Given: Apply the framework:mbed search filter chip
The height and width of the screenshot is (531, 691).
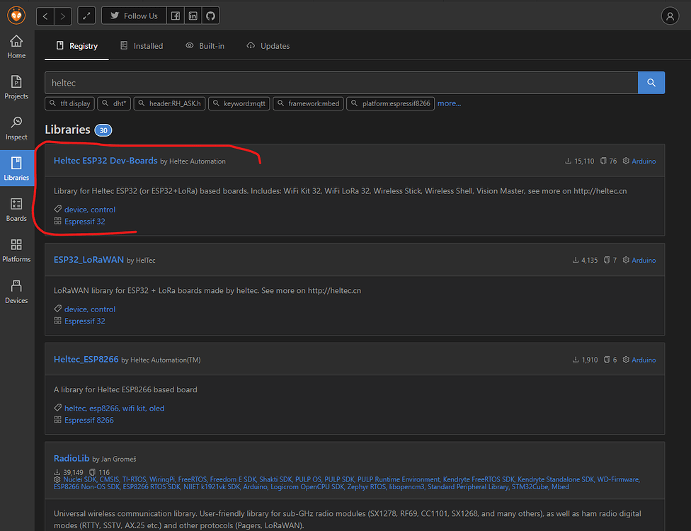Looking at the screenshot, I should click(x=308, y=103).
